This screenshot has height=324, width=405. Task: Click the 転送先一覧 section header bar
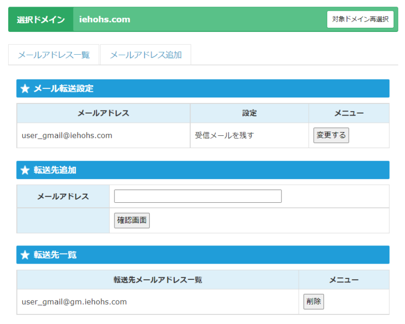203,255
